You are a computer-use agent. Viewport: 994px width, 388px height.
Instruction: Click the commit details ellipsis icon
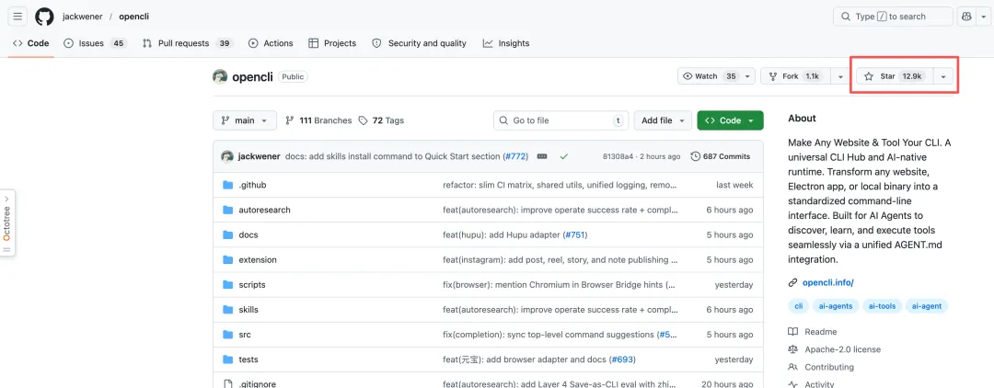click(542, 156)
